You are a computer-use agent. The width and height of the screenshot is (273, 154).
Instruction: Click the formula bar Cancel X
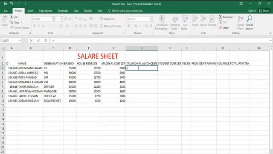(x=31, y=41)
